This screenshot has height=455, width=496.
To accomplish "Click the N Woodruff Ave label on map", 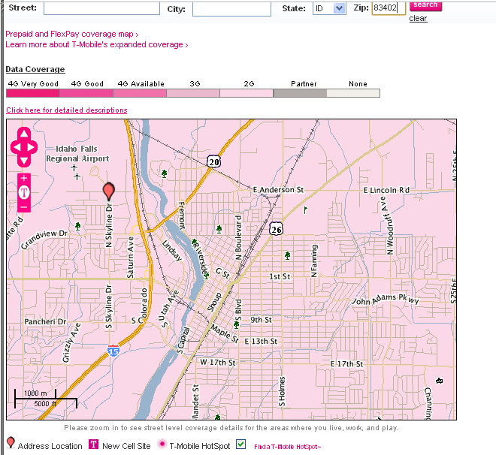I will point(386,225).
